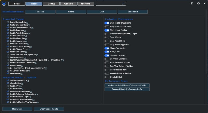Enable Center Taskbar Items toggle

(107, 70)
